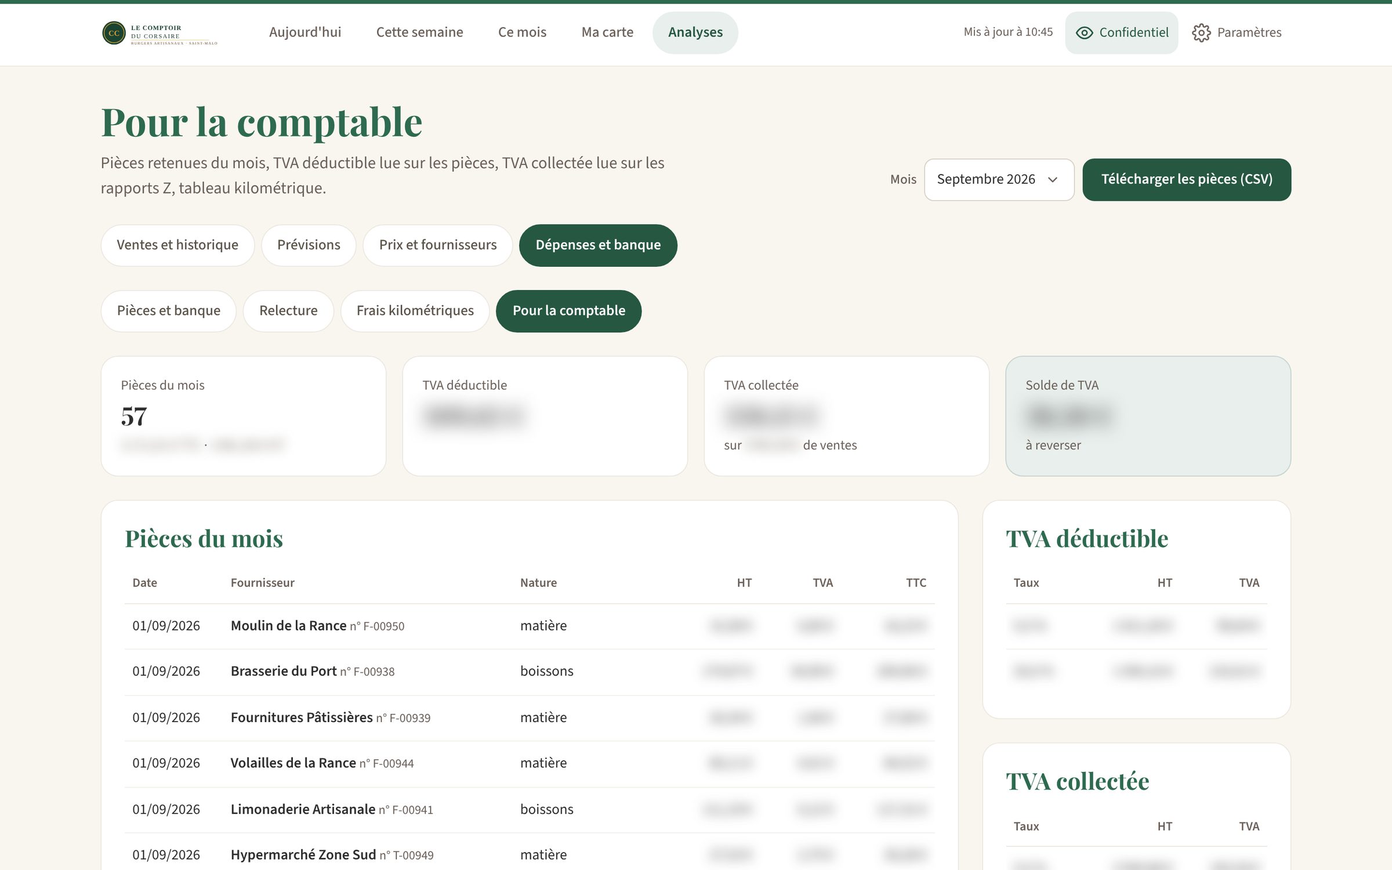Download pieces with Télécharger les pièces (CSV)
Viewport: 1392px width, 870px height.
click(1187, 179)
